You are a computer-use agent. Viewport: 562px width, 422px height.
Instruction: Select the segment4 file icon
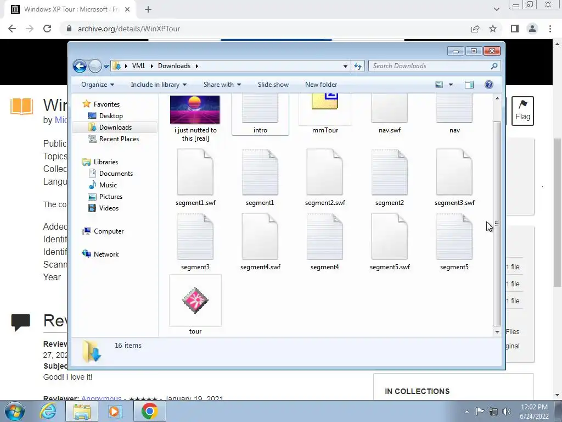pyautogui.click(x=325, y=236)
